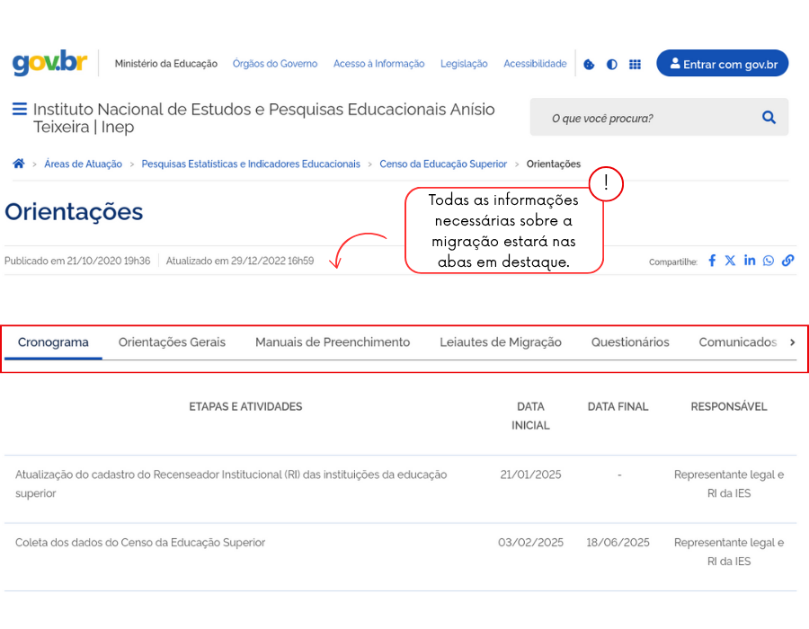Open the hamburger navigation menu
The height and width of the screenshot is (629, 809).
19,110
